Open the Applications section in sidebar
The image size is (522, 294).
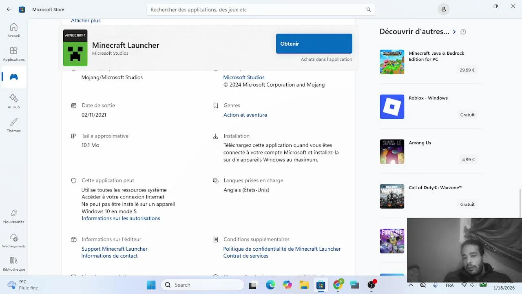pos(14,54)
